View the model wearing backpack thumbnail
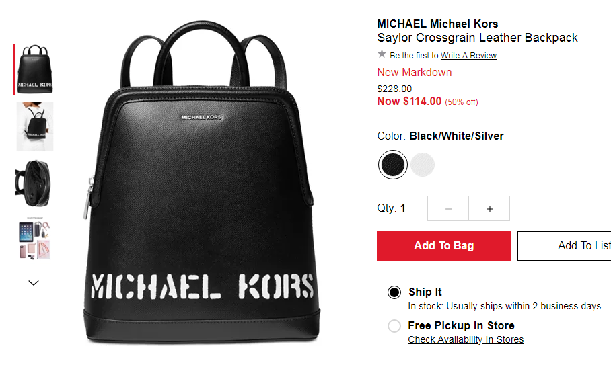Screen dimensions: 611x365 (x=35, y=126)
